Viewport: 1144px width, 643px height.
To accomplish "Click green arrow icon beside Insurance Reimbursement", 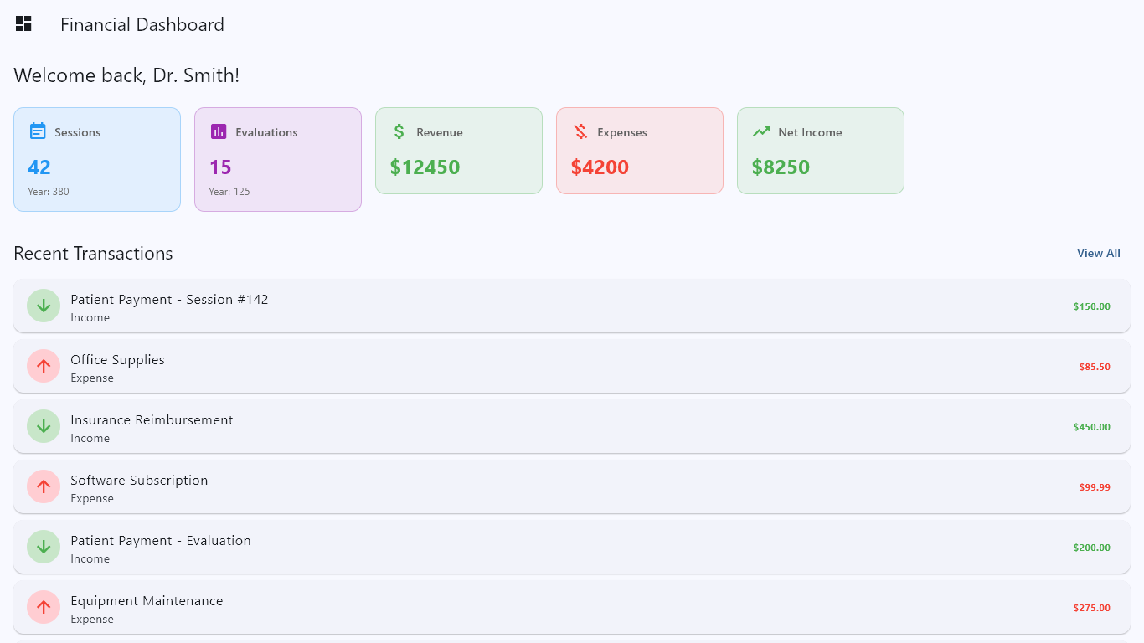I will pyautogui.click(x=44, y=426).
